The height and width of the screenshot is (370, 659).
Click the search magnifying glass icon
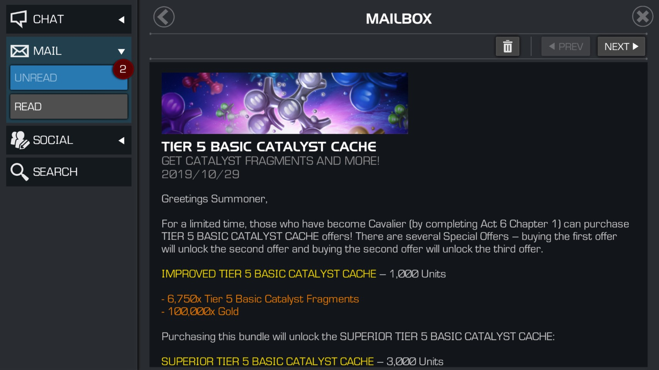[x=19, y=172]
